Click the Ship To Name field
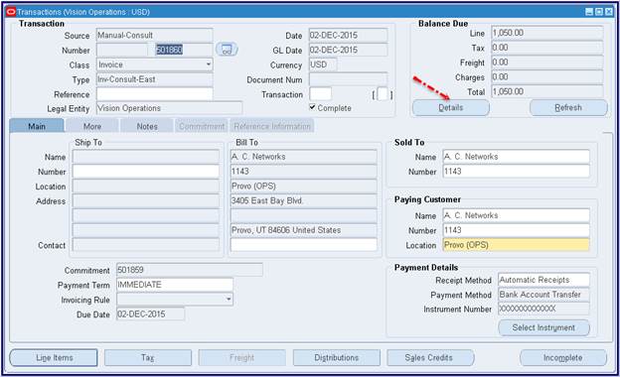The width and height of the screenshot is (620, 377). coord(146,157)
